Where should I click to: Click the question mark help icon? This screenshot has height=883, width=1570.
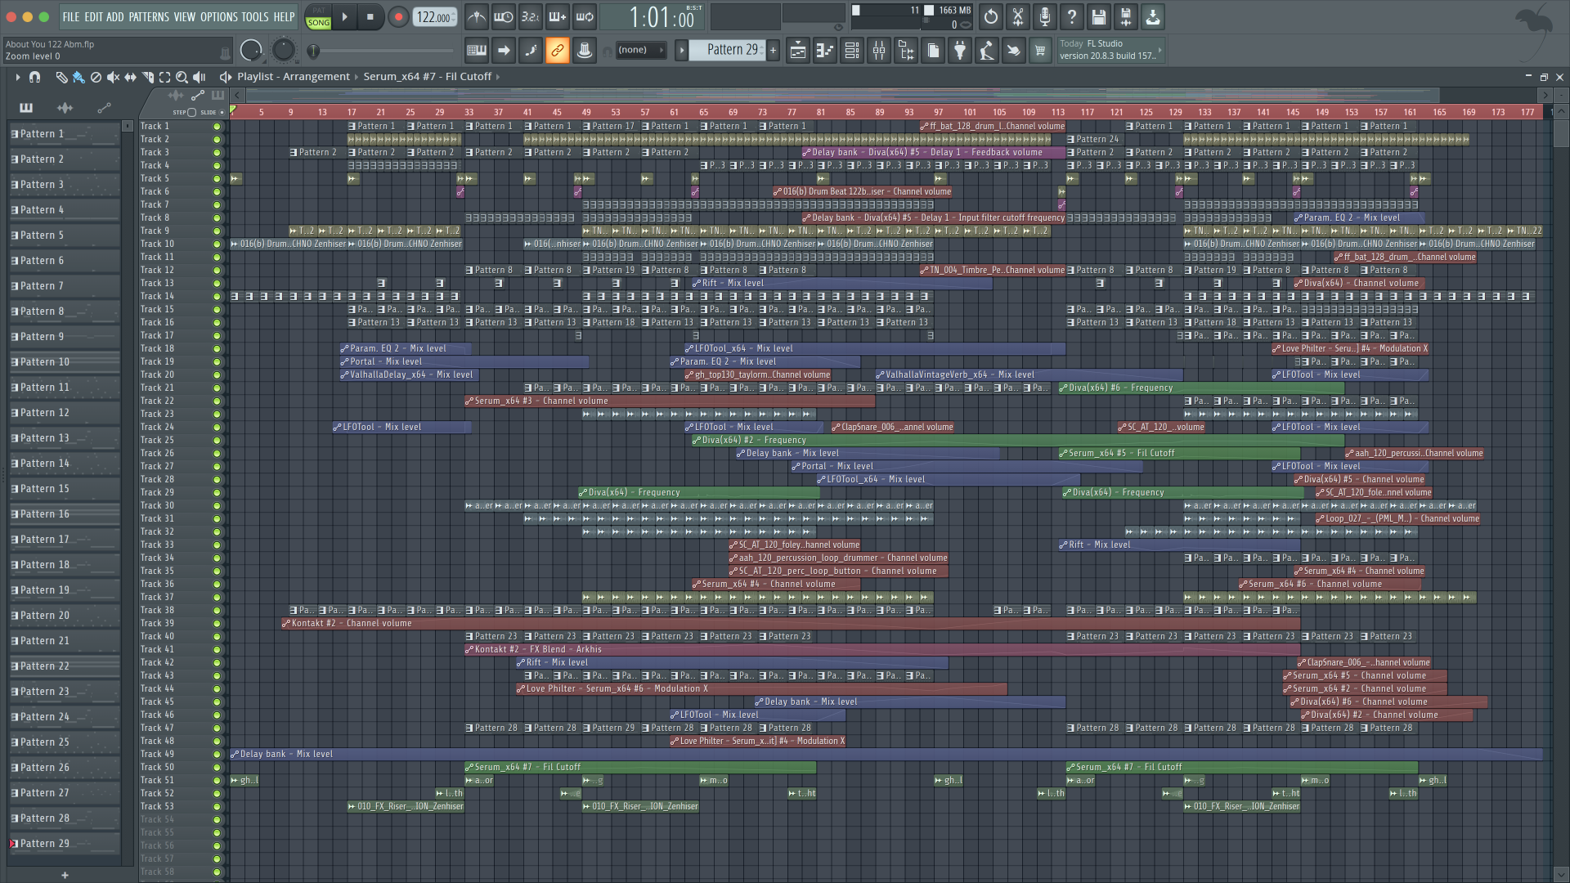(1072, 16)
